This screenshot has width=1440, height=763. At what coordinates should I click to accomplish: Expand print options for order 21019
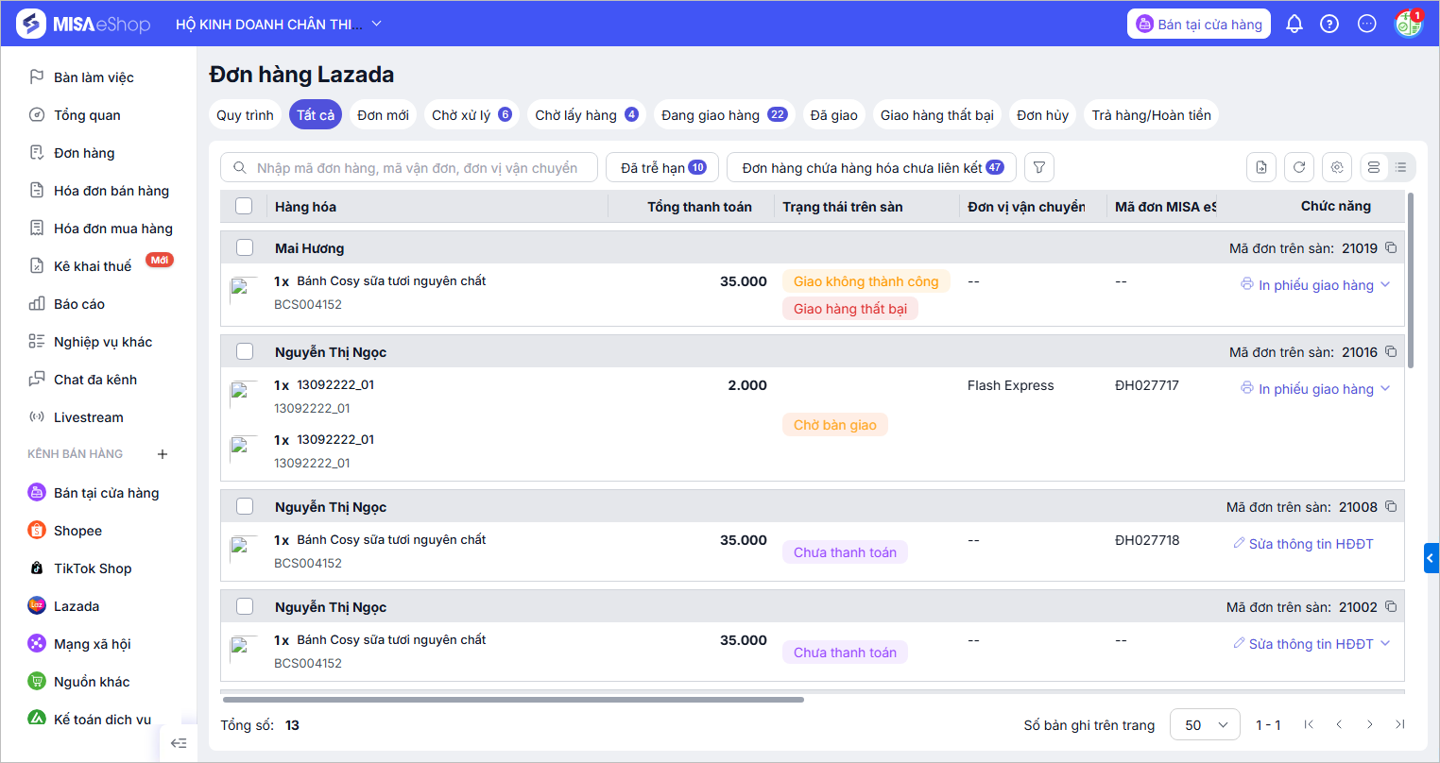1385,284
